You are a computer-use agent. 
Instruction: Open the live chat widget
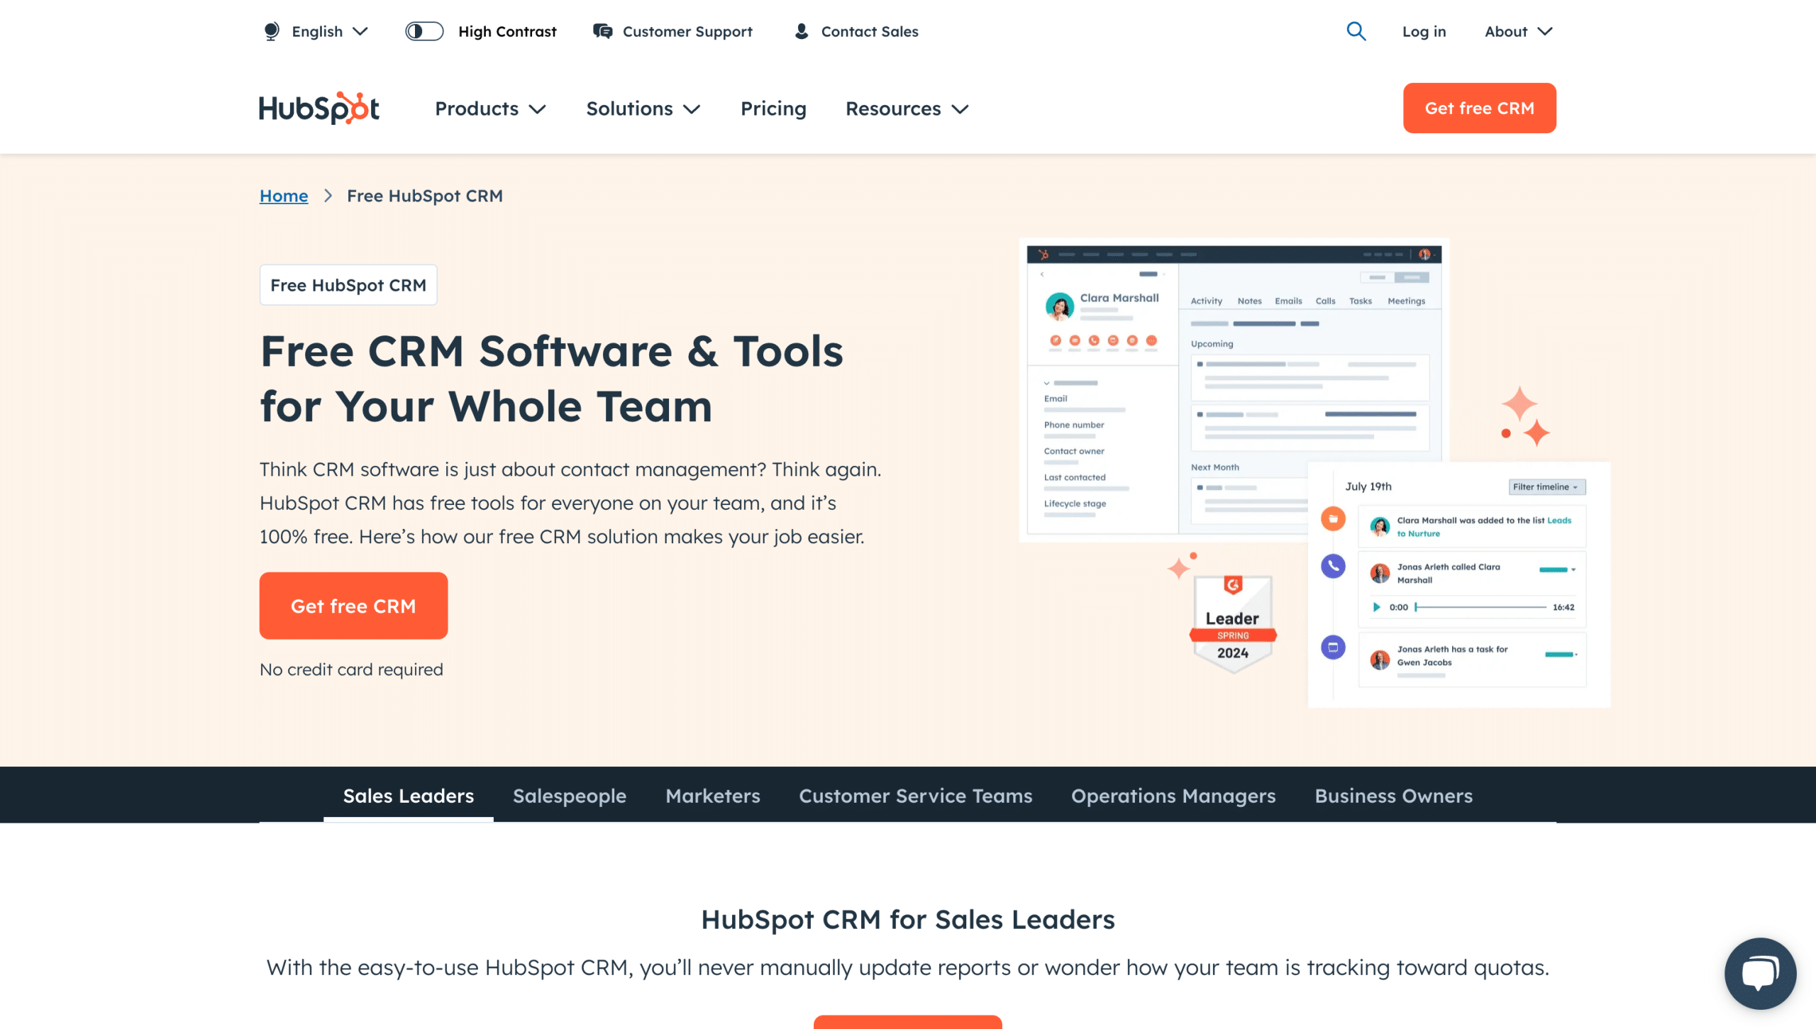pyautogui.click(x=1761, y=973)
